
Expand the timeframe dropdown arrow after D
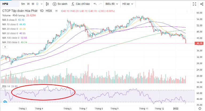[41, 4]
